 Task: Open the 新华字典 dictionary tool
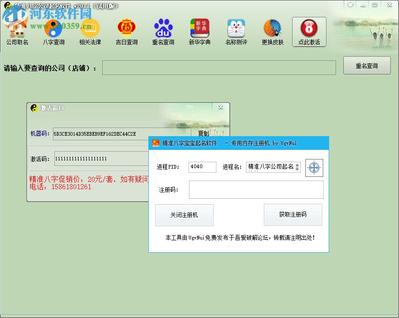pos(199,31)
